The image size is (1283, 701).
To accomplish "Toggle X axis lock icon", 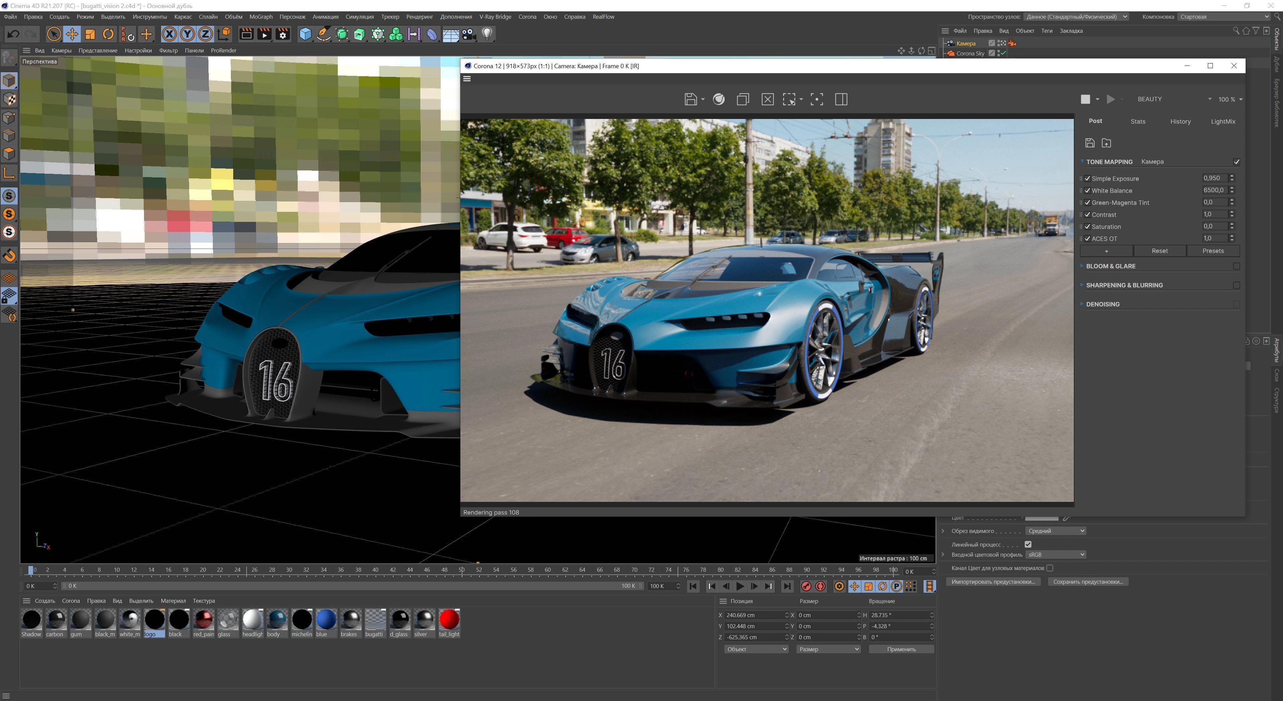I will pyautogui.click(x=169, y=34).
